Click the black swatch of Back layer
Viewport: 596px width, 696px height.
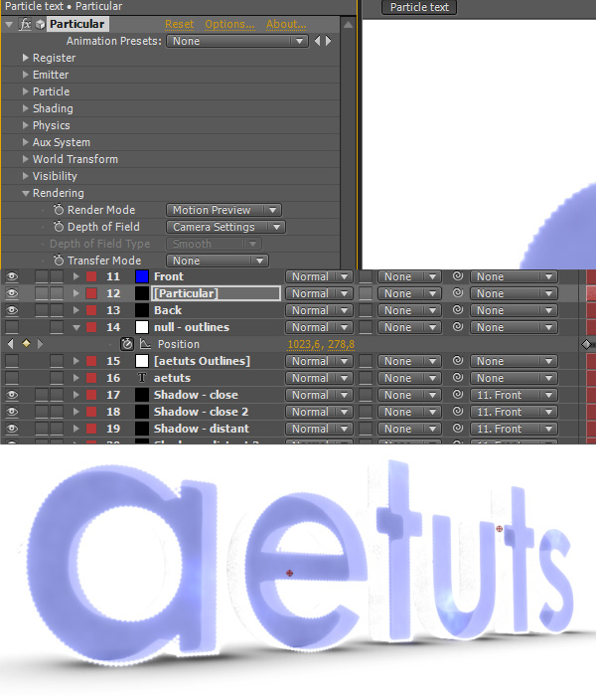coord(142,310)
